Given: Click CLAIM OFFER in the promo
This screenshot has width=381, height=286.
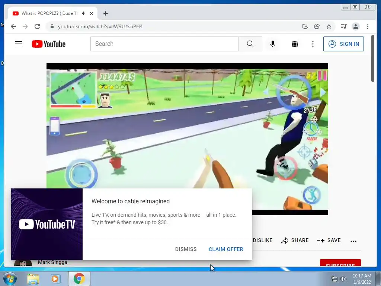Looking at the screenshot, I should 226,249.
